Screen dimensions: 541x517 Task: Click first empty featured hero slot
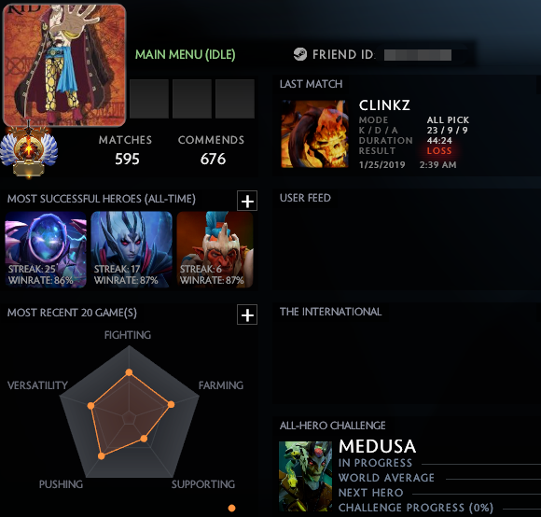click(x=149, y=99)
